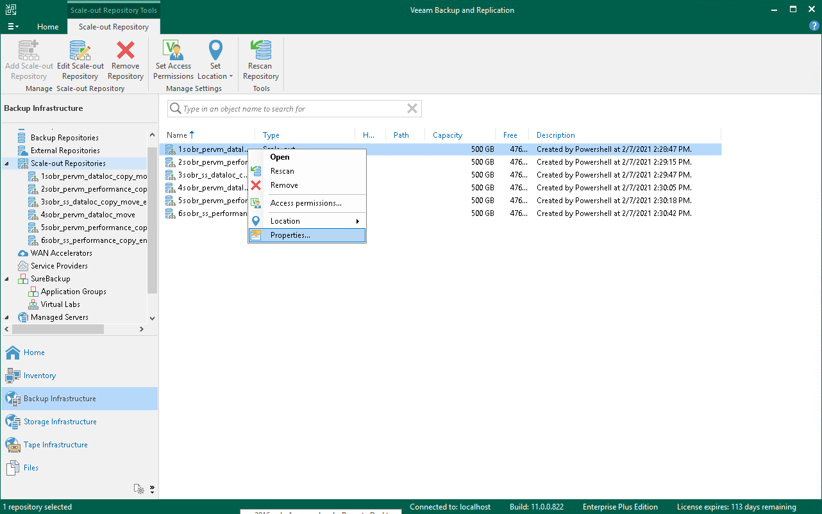Image resolution: width=822 pixels, height=514 pixels.
Task: Click the Virtual Labs tree icon
Action: 33,304
